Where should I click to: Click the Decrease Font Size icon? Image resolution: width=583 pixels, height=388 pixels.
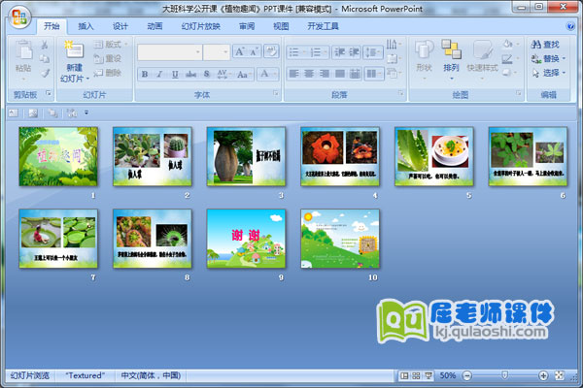point(254,52)
